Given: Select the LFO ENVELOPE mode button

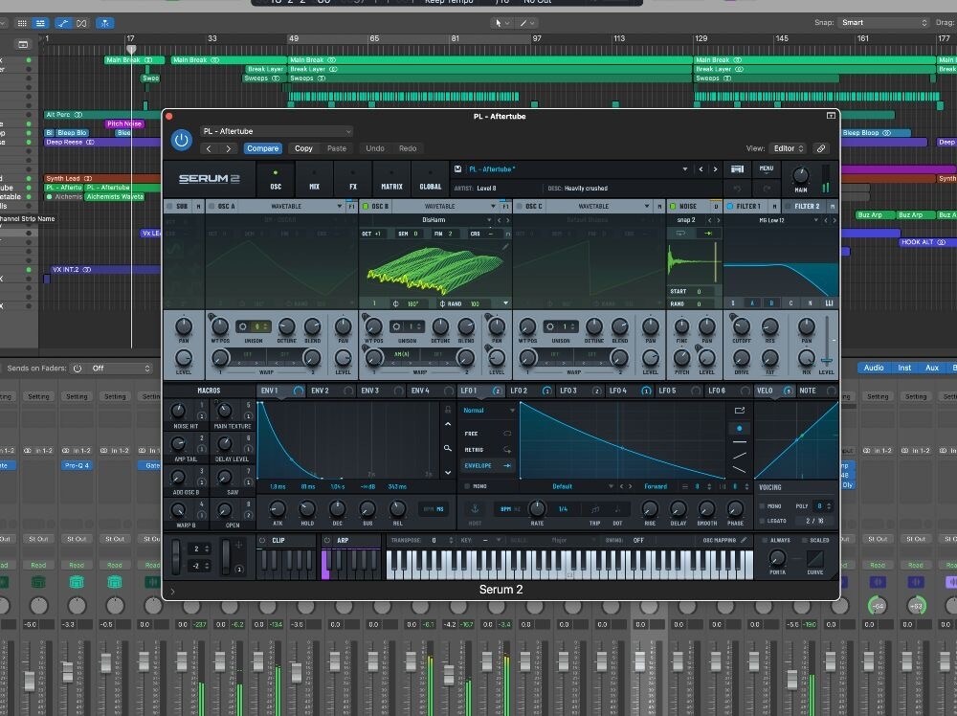Looking at the screenshot, I should tap(488, 465).
